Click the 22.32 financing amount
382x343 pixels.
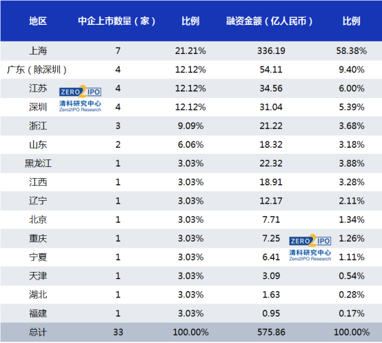pos(271,164)
